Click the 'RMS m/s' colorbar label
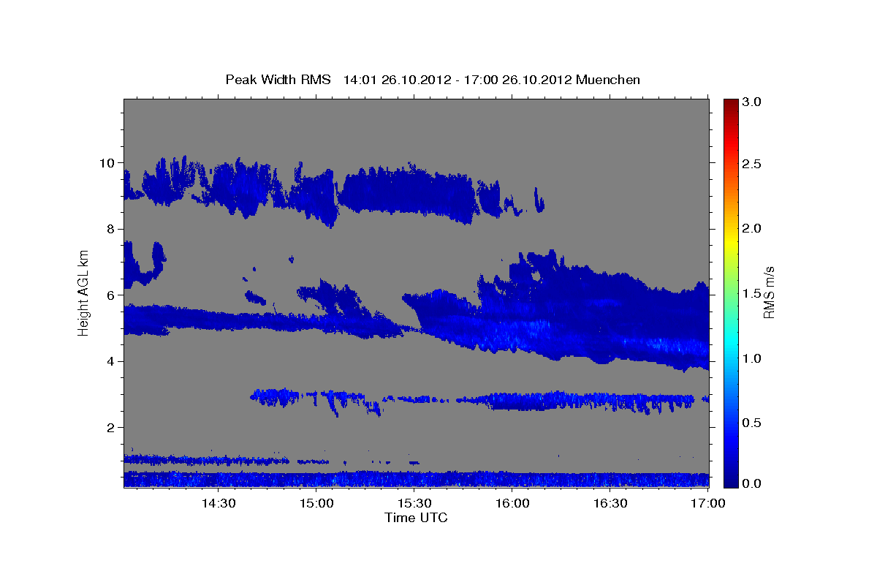This screenshot has height=585, width=877. [769, 292]
